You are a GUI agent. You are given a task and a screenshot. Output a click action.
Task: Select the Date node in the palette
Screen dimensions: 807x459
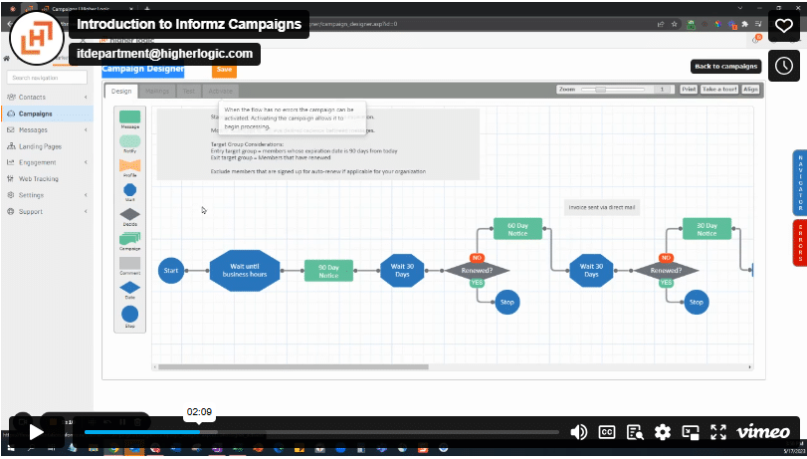(x=129, y=288)
